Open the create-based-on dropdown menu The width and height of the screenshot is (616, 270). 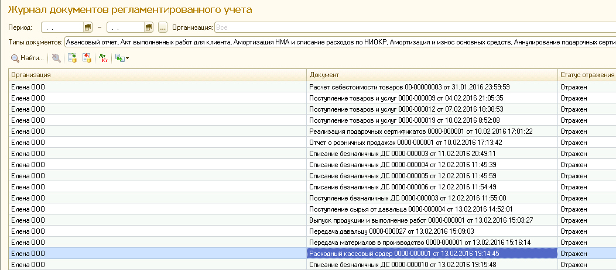click(122, 58)
